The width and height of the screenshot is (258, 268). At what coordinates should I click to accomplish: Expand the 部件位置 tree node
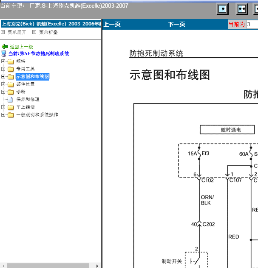pos(3,84)
